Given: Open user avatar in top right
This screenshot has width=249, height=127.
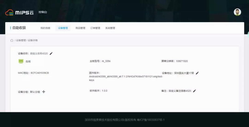Looking at the screenshot, I should (237, 12).
